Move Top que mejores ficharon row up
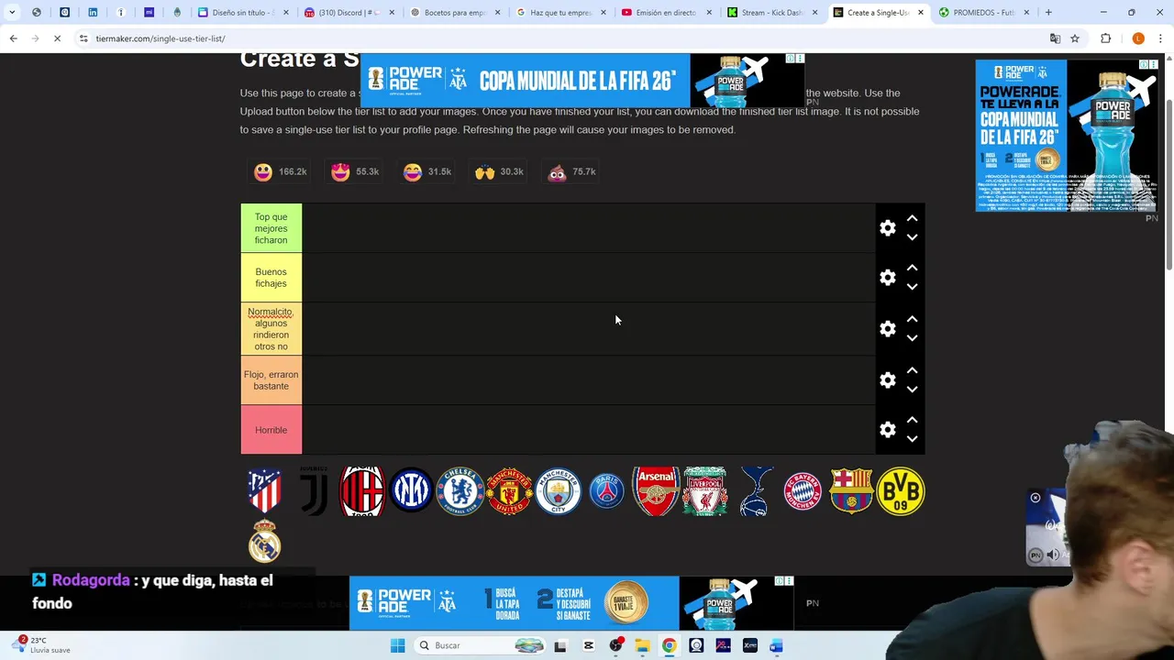The width and height of the screenshot is (1174, 660). click(912, 219)
